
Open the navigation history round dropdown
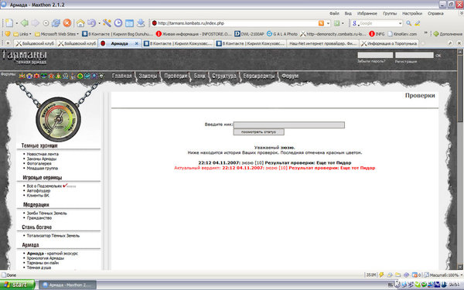[x=46, y=23]
